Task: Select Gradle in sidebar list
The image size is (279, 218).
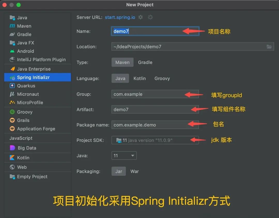Action: coord(37,34)
